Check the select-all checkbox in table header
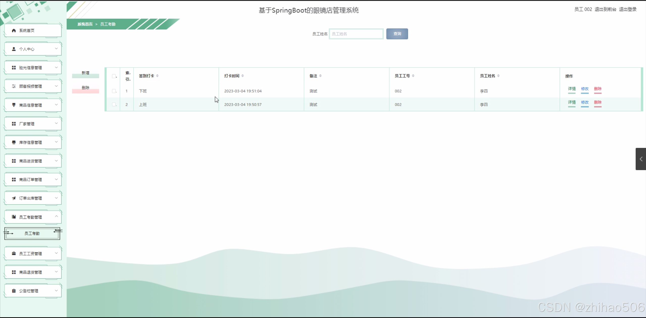This screenshot has width=646, height=318. click(114, 76)
